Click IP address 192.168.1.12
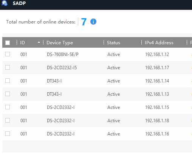The height and width of the screenshot is (154, 192). 157,54
